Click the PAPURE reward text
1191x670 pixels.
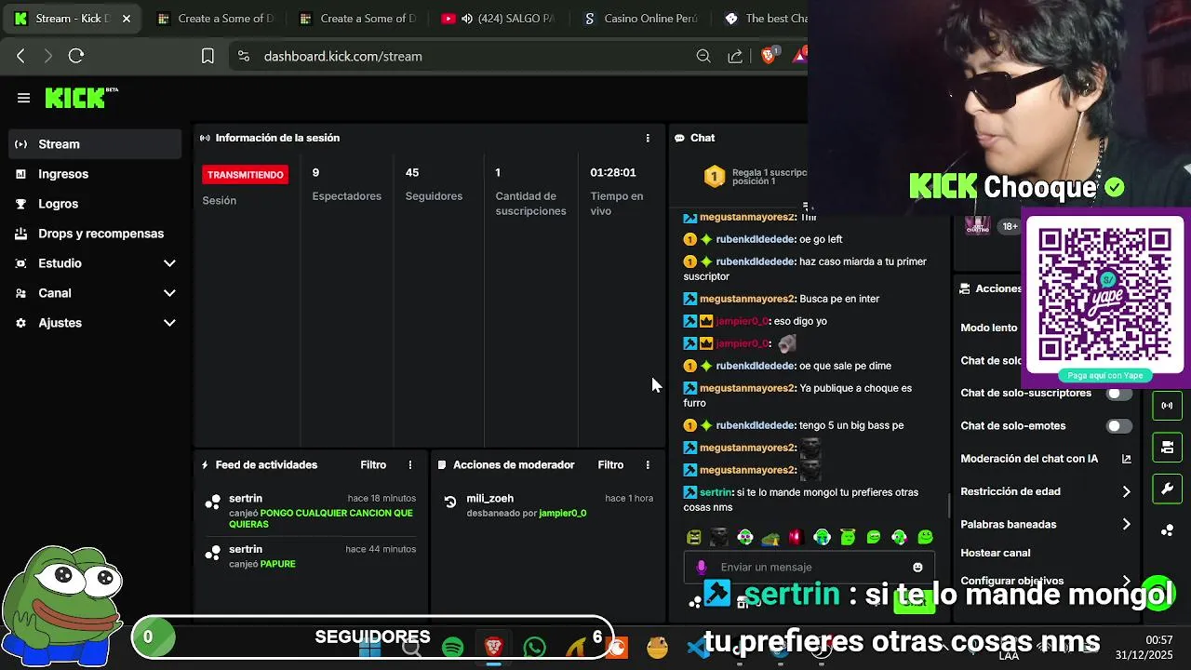click(x=277, y=564)
